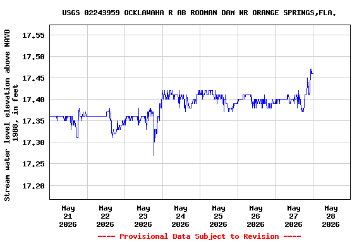Click the 'May 28 2026' date label
Screen dimensions: 364x242
tap(331, 216)
